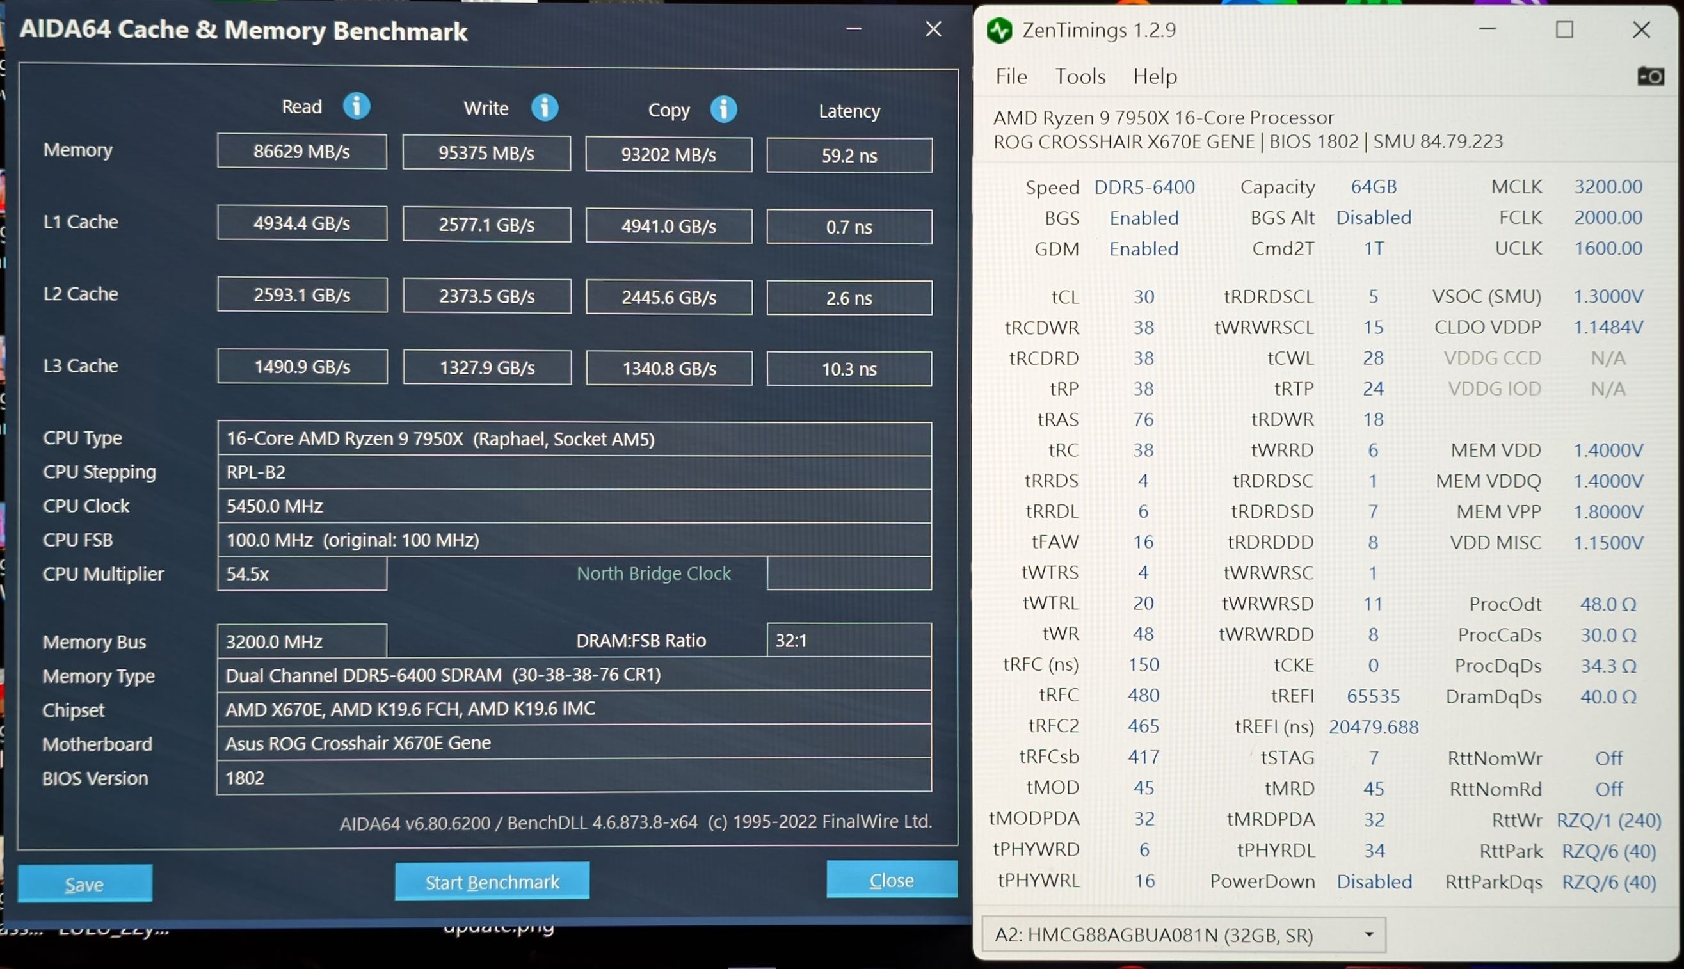Close the AIDA64 benchmark window
1684x969 pixels.
933,29
